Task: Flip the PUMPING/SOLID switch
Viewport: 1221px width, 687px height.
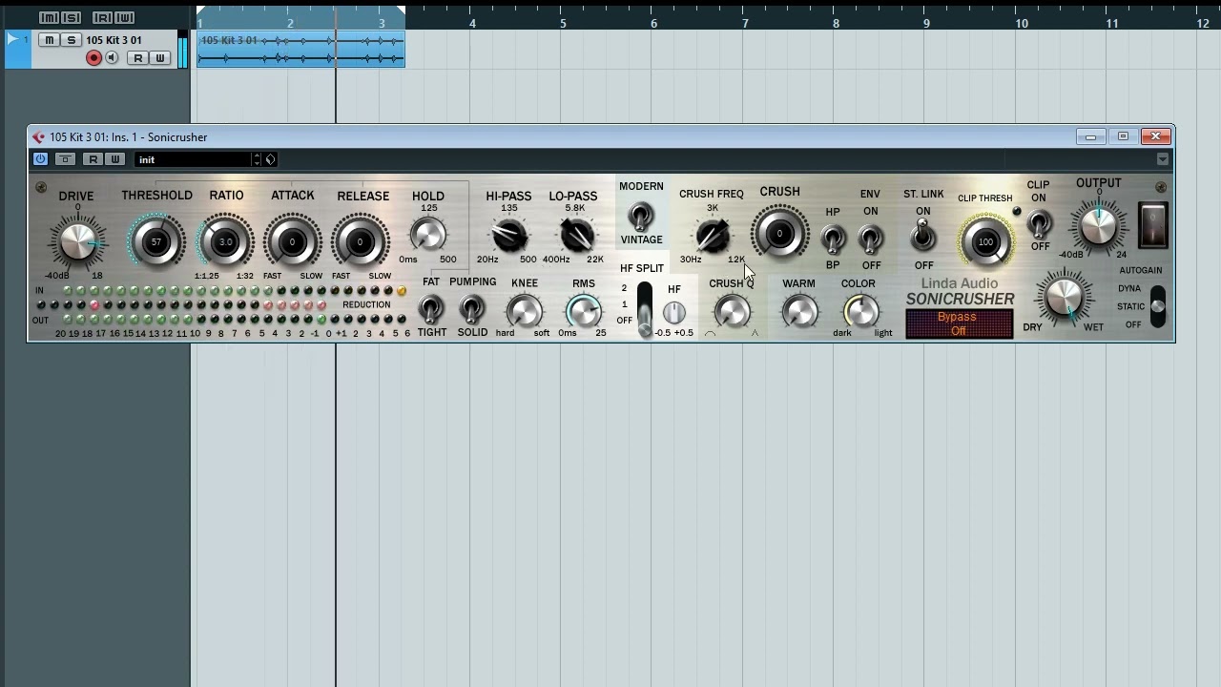Action: [471, 308]
